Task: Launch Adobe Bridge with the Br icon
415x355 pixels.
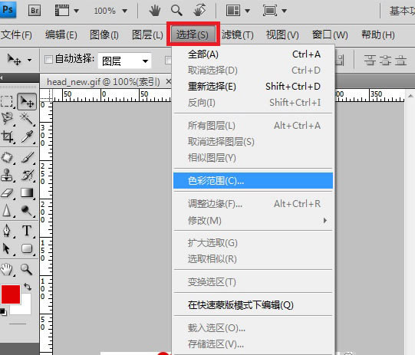Action: click(x=35, y=11)
